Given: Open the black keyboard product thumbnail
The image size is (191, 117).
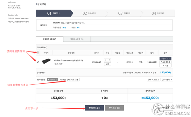Looking at the screenshot, I should click(x=46, y=61).
